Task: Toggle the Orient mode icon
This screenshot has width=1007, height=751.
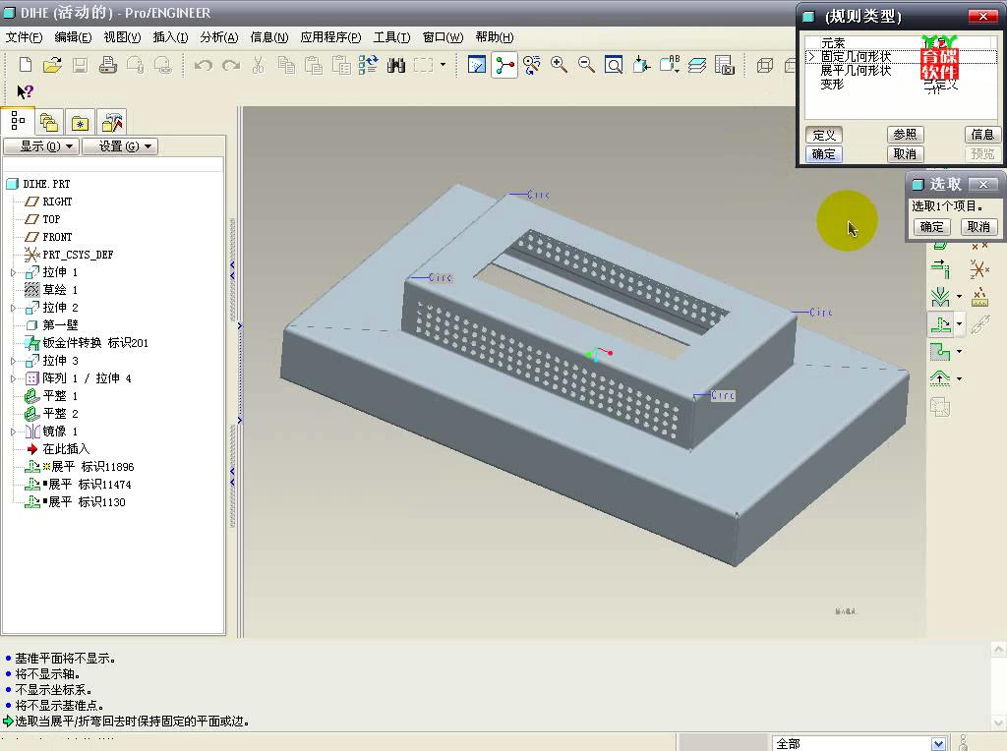Action: click(x=532, y=65)
